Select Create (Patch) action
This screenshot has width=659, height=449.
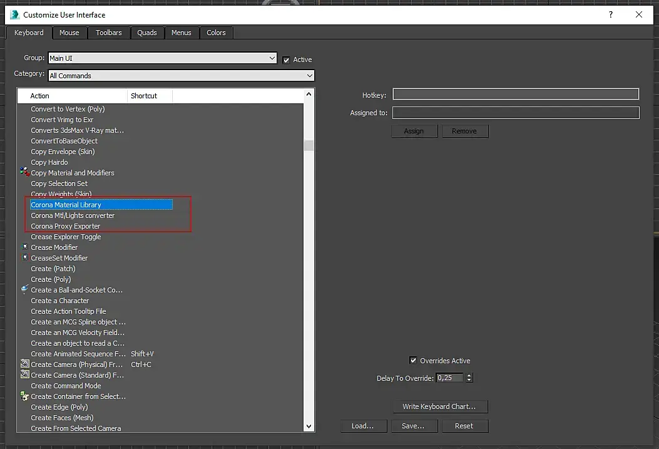[53, 269]
